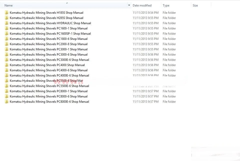Select the PC4000-6 Shop Manual folder name

click(x=49, y=70)
